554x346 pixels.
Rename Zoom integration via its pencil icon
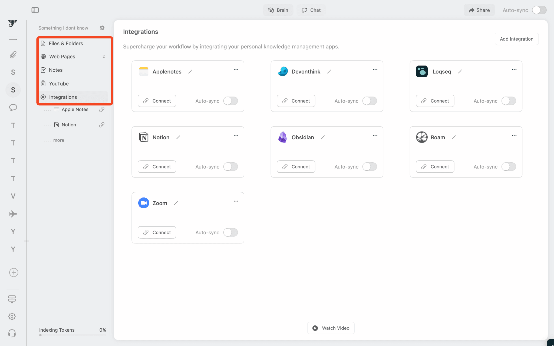click(176, 203)
